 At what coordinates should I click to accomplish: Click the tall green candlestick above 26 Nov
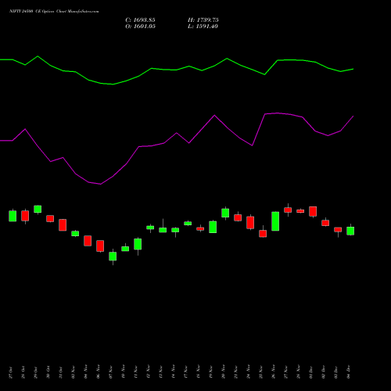[275, 221]
